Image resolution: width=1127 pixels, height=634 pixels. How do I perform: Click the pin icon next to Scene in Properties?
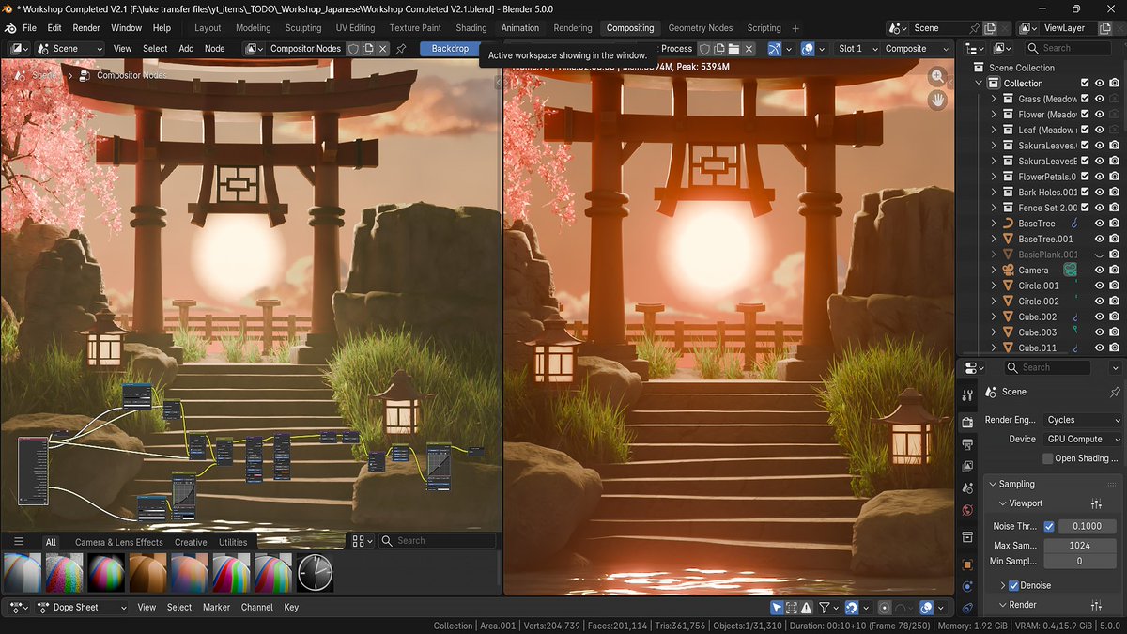pyautogui.click(x=1115, y=392)
